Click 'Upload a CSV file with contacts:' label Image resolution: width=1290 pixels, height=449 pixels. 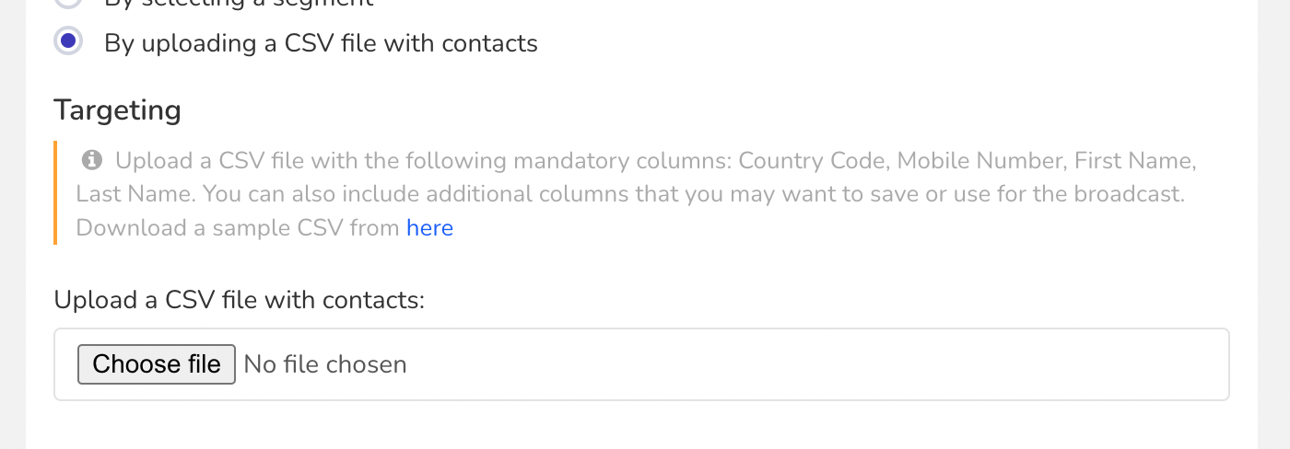pos(240,300)
